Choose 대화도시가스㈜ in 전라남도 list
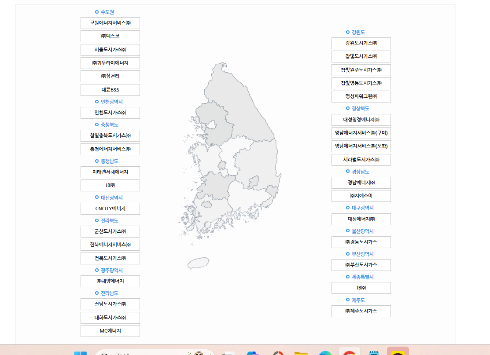 tap(110, 318)
